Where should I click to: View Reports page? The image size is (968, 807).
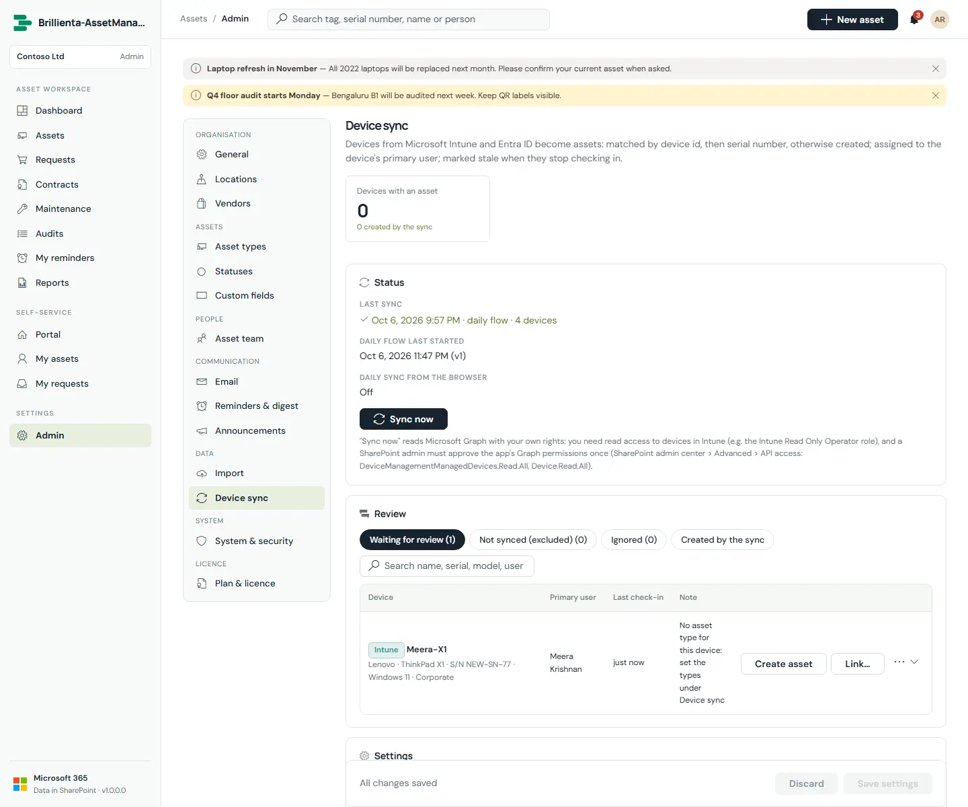coord(81,282)
